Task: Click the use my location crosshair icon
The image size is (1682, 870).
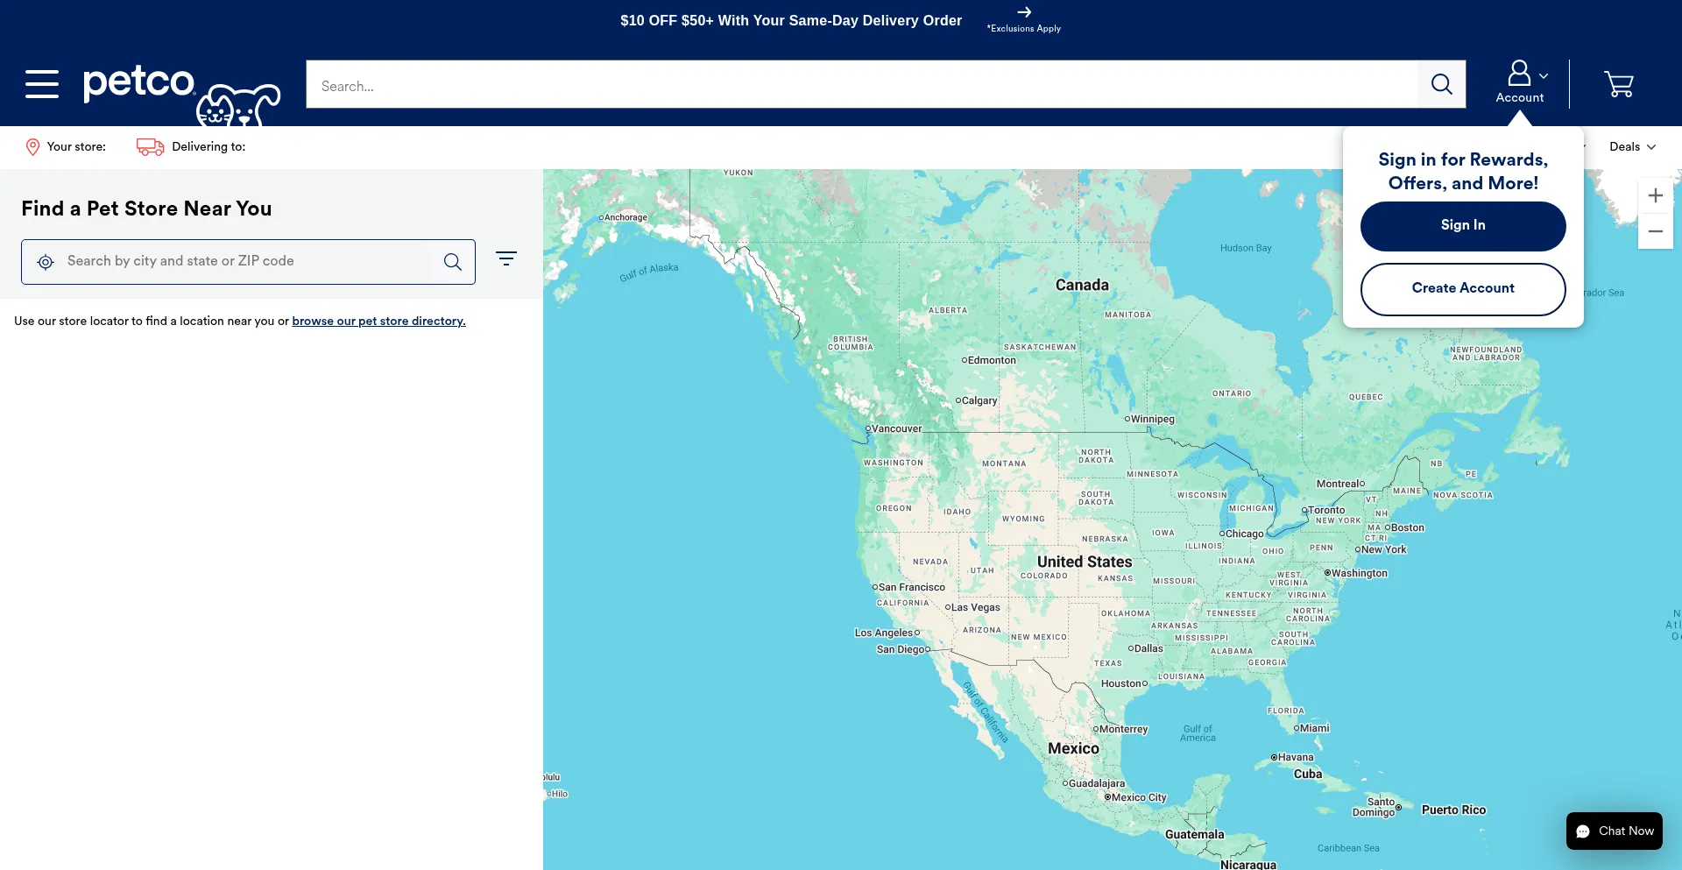Action: pos(46,262)
